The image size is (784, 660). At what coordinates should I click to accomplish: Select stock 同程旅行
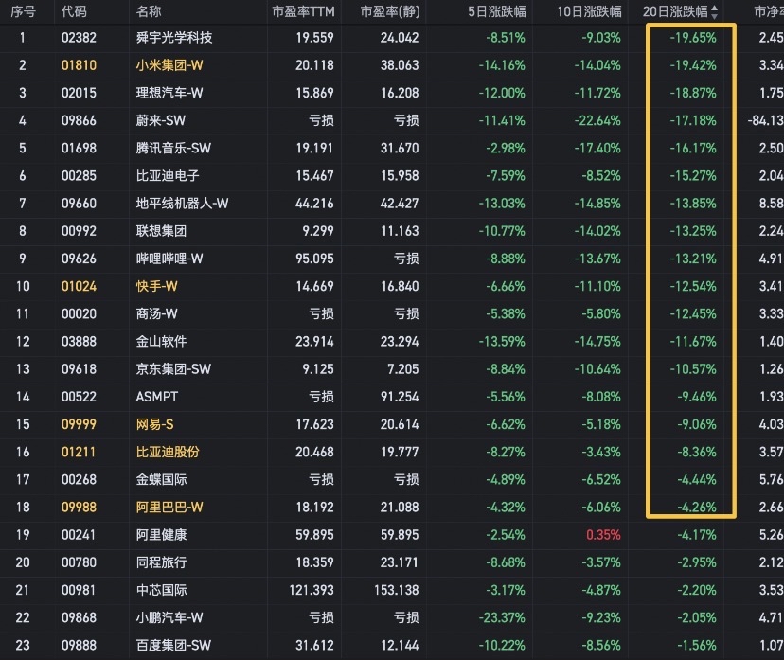point(161,562)
